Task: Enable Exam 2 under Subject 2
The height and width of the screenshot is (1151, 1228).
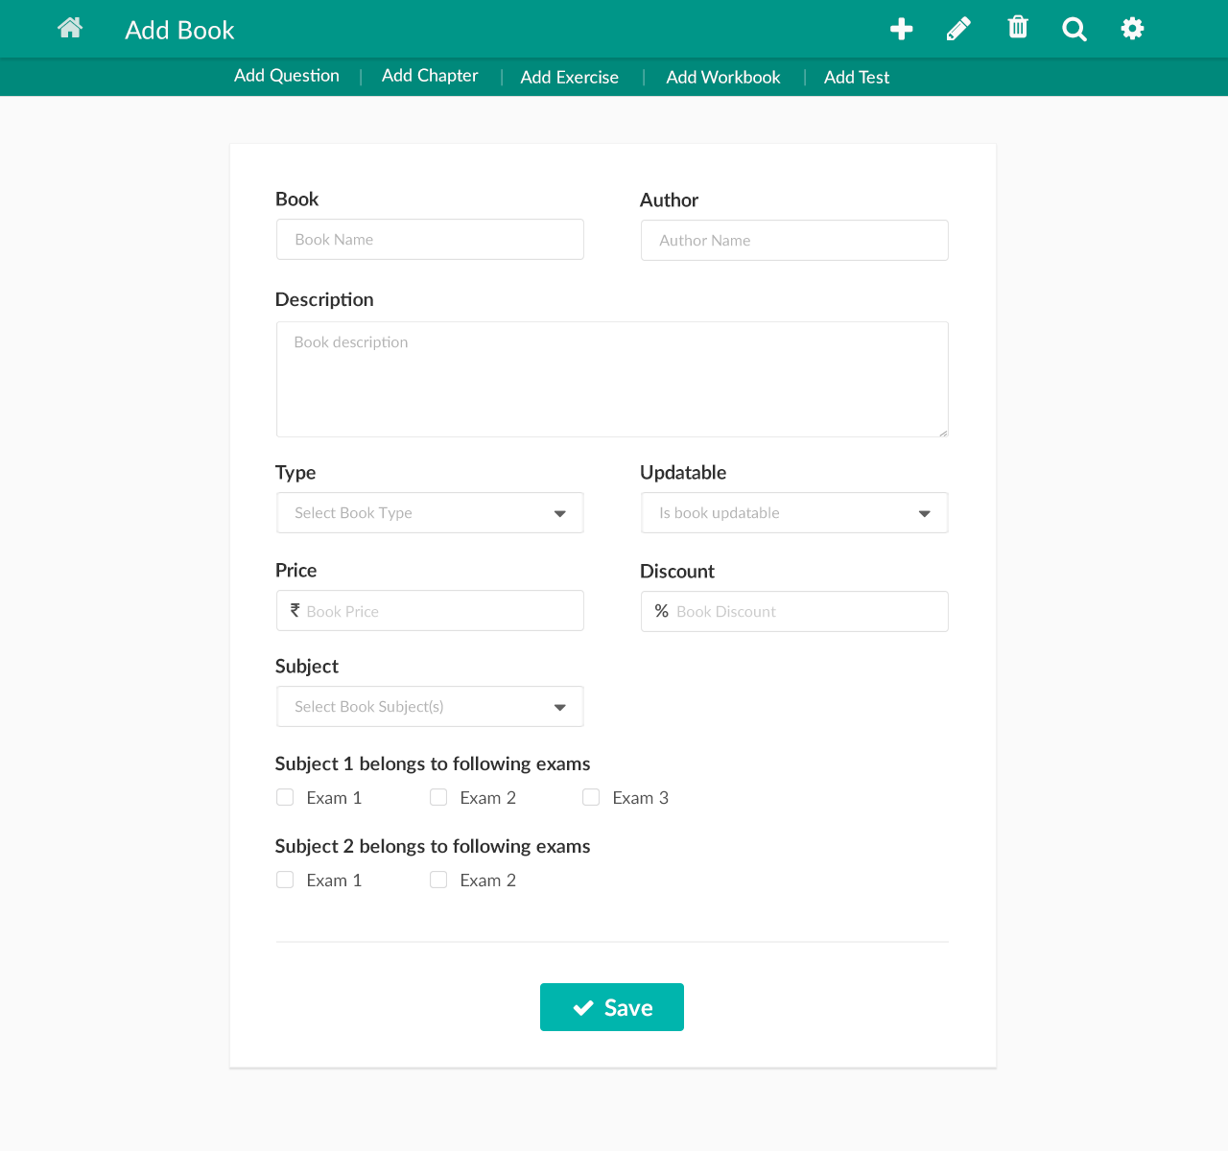Action: point(438,880)
